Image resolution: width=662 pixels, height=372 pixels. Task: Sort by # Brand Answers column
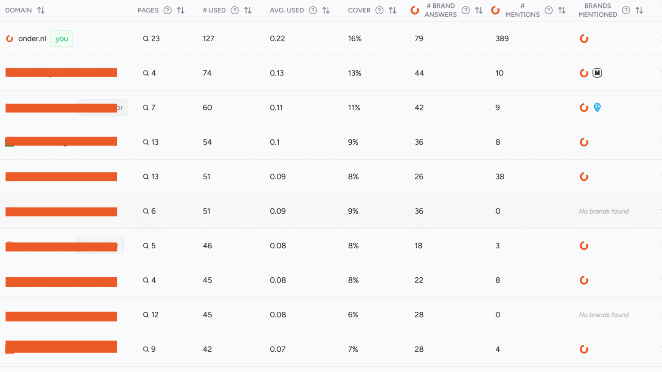[x=479, y=10]
